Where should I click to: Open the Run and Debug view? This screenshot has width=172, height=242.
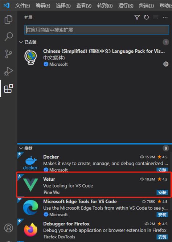pyautogui.click(x=8, y=71)
